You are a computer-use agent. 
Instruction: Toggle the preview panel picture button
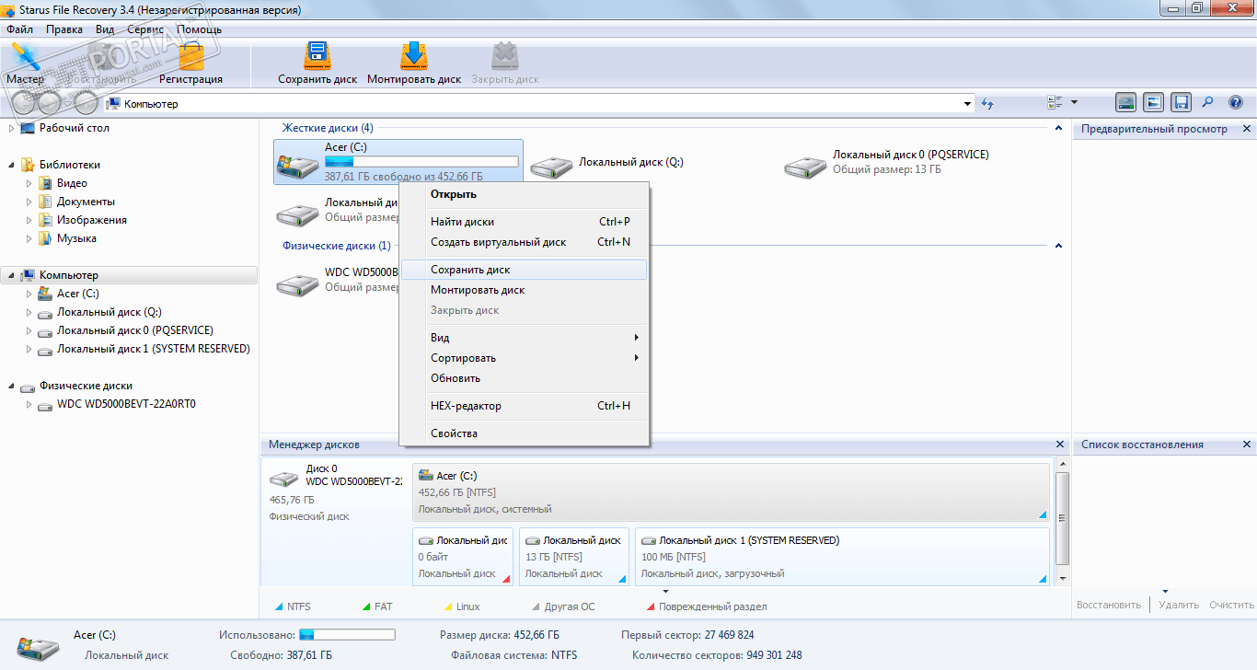(x=1154, y=103)
